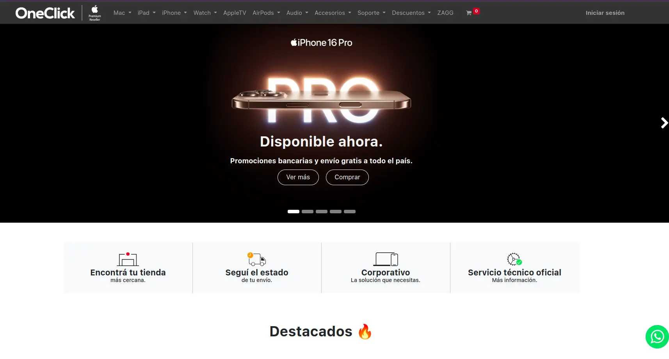Image resolution: width=669 pixels, height=359 pixels.
Task: Expand the Descuentos dropdown menu
Action: coord(411,13)
